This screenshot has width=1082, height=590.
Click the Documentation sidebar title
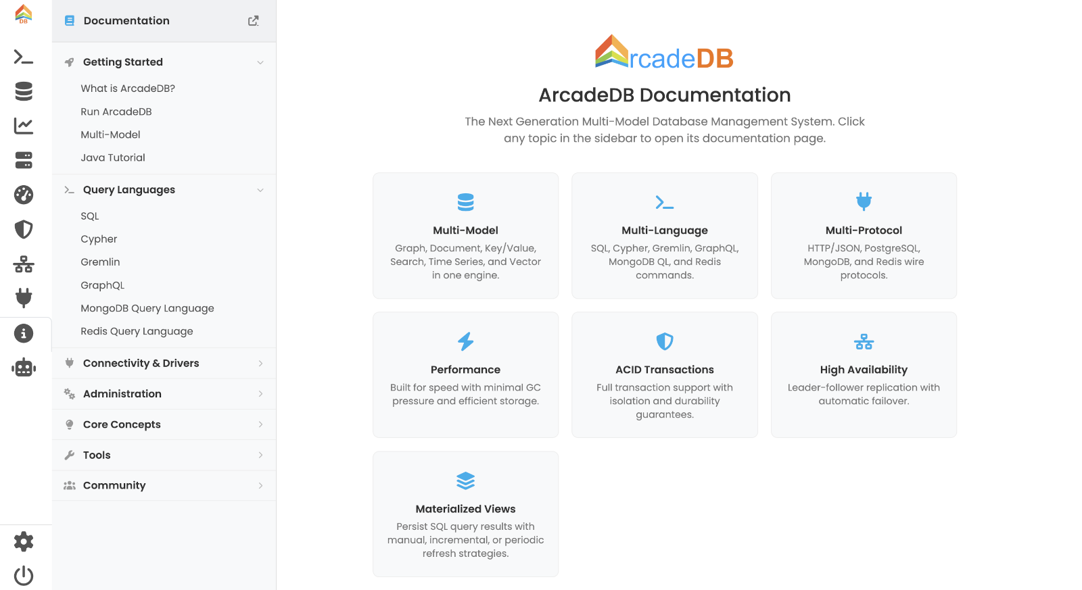click(x=126, y=21)
